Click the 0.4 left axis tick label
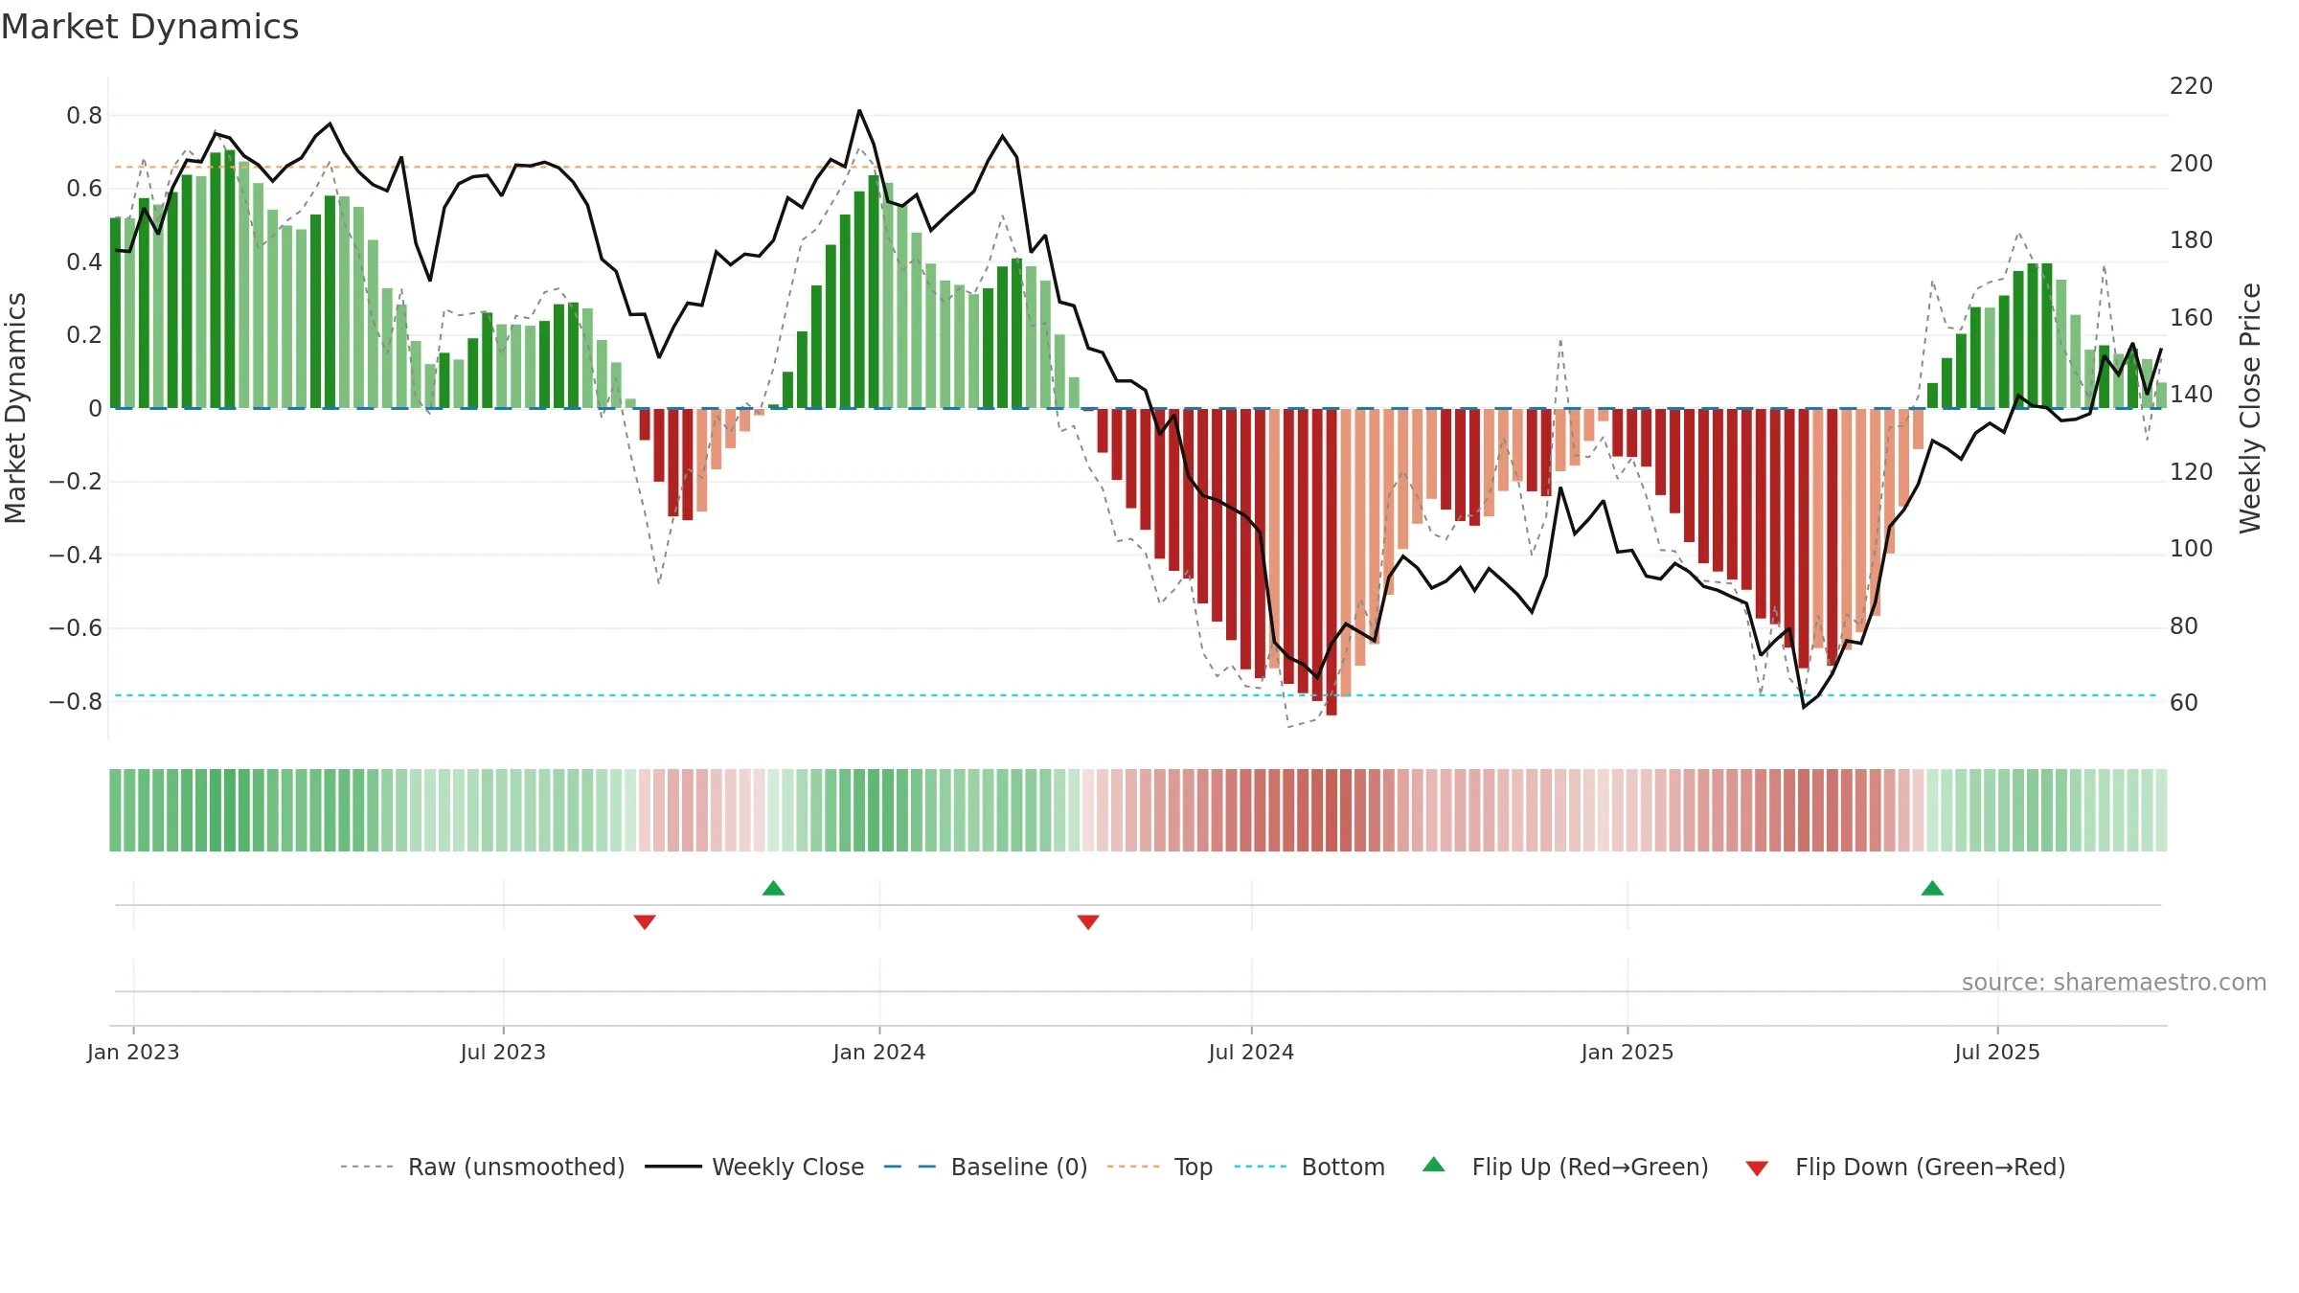The image size is (2299, 1293). (x=84, y=262)
